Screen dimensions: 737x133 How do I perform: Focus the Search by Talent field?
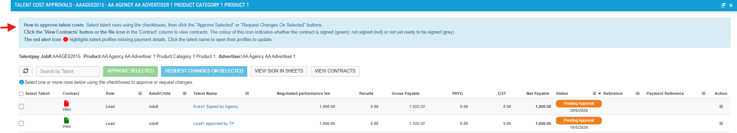click(x=68, y=71)
